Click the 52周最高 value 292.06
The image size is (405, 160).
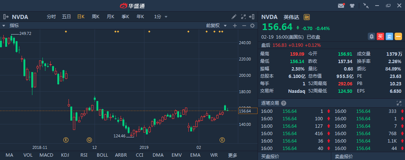(345, 84)
